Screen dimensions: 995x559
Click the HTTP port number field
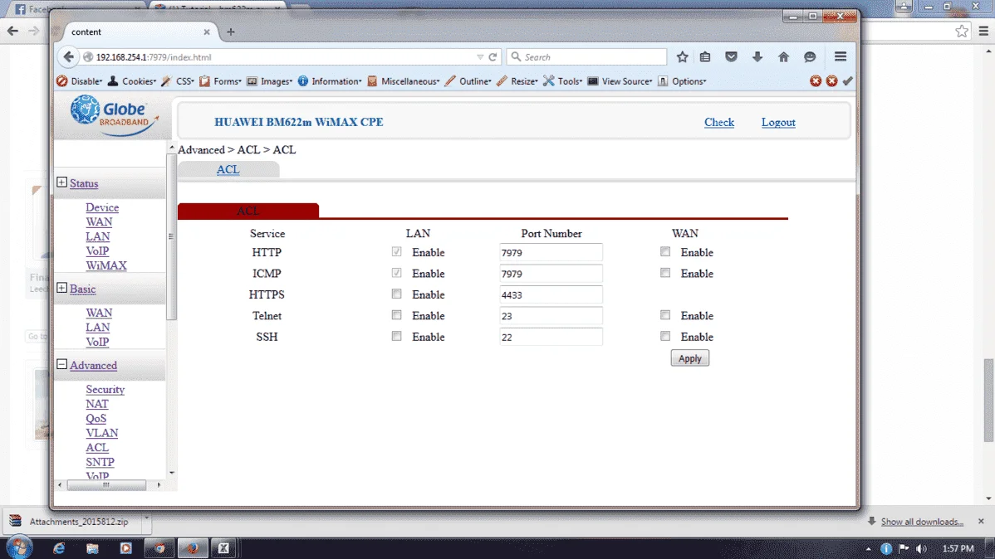pyautogui.click(x=551, y=253)
